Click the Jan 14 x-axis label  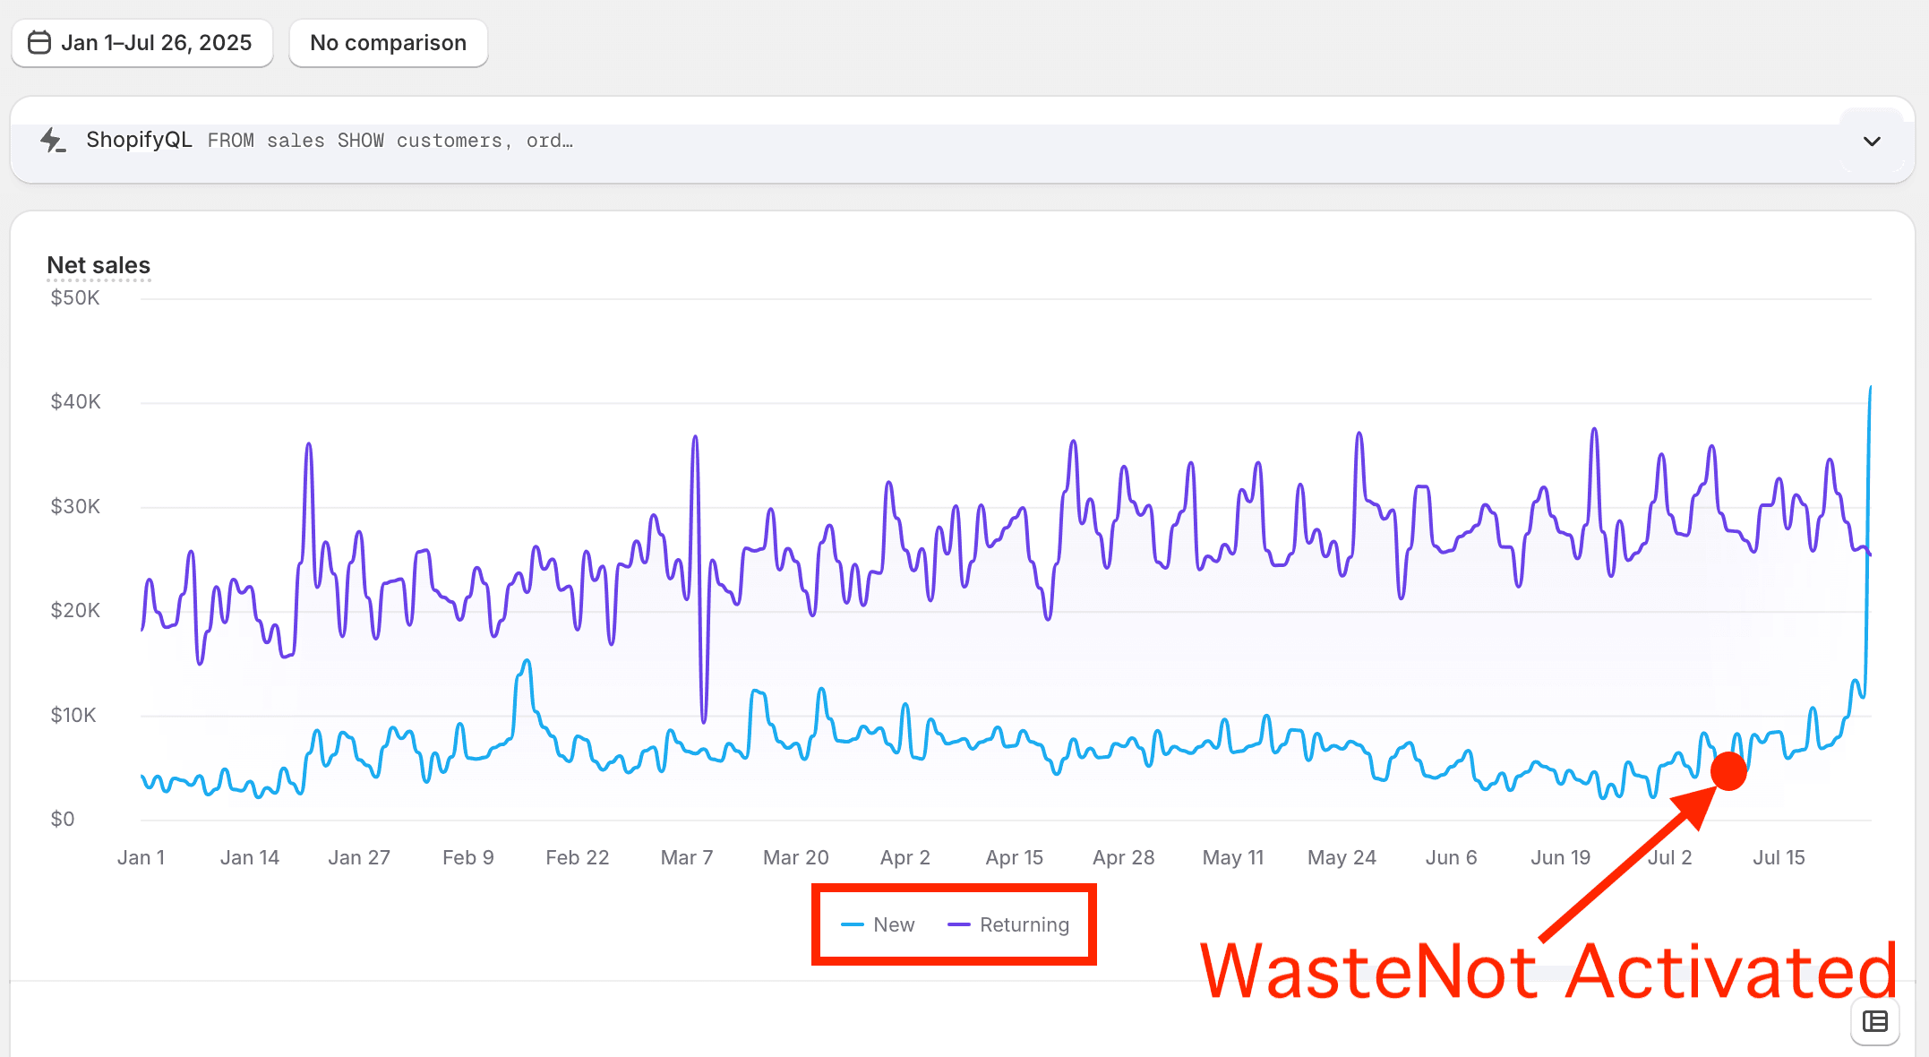point(250,858)
